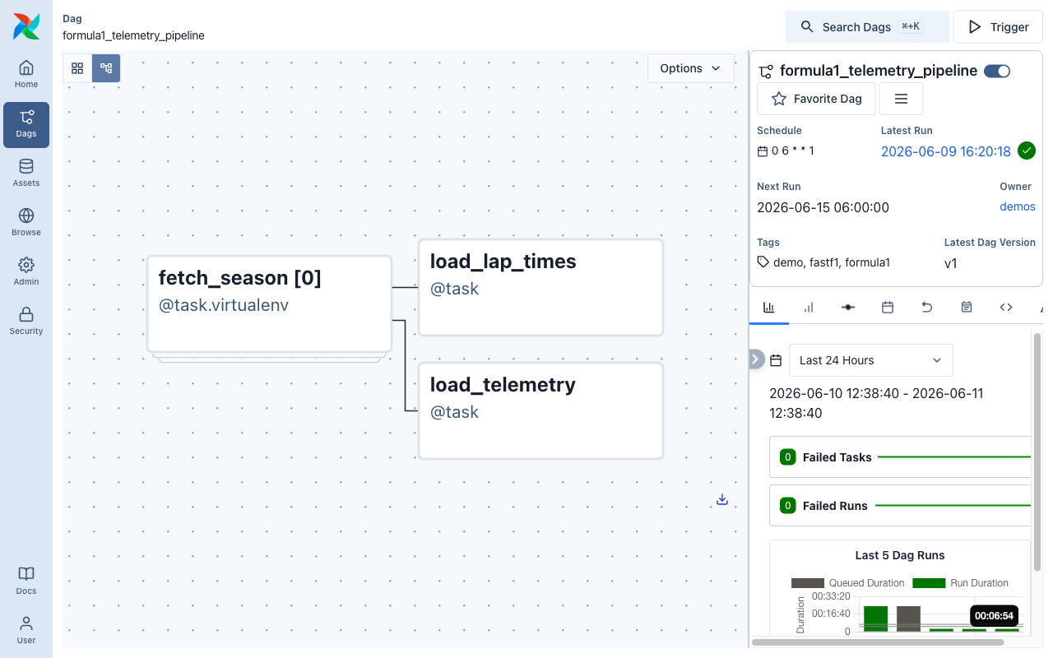1053x658 pixels.
Task: Switch to graph view icon
Action: point(106,68)
